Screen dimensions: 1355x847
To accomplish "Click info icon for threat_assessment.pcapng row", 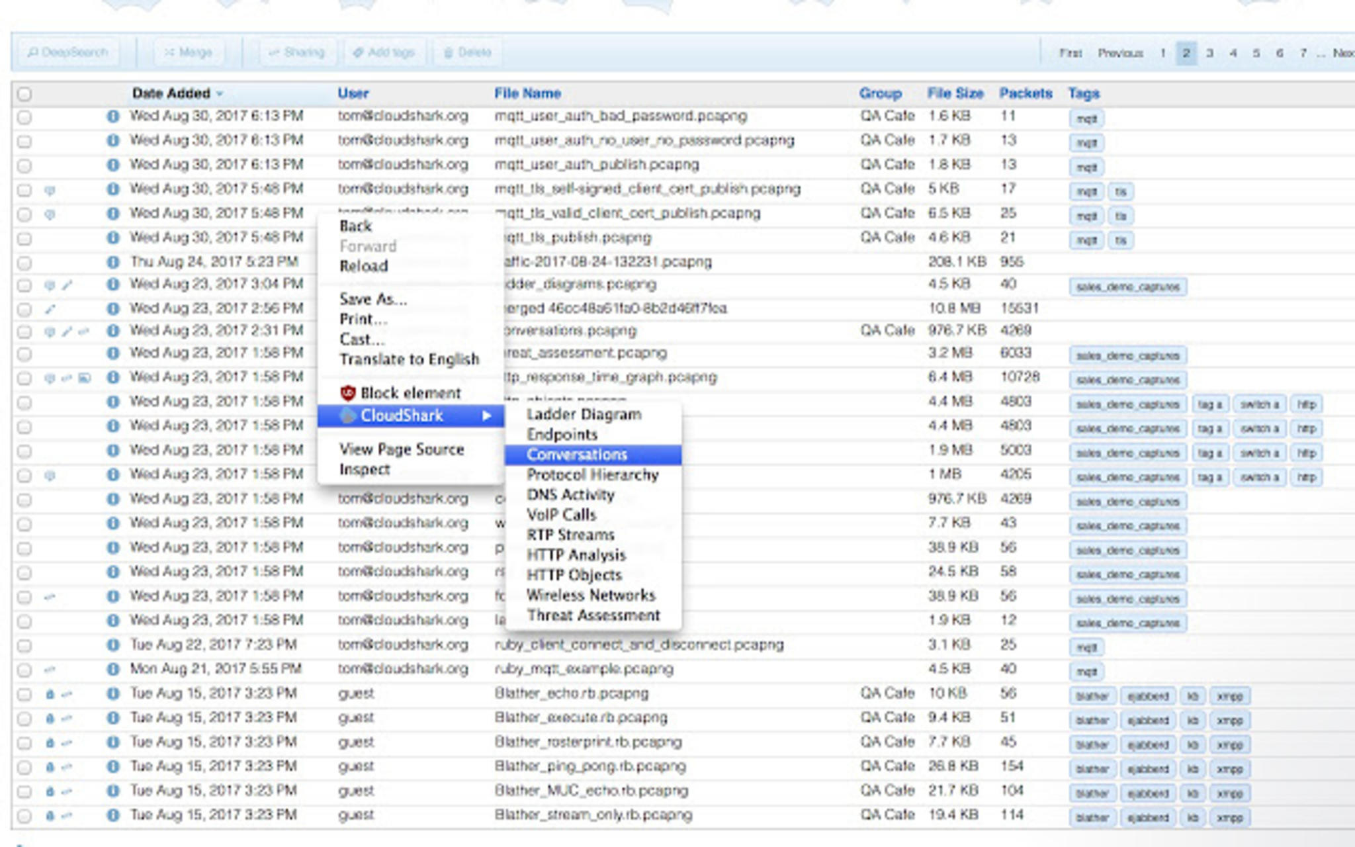I will 113,353.
